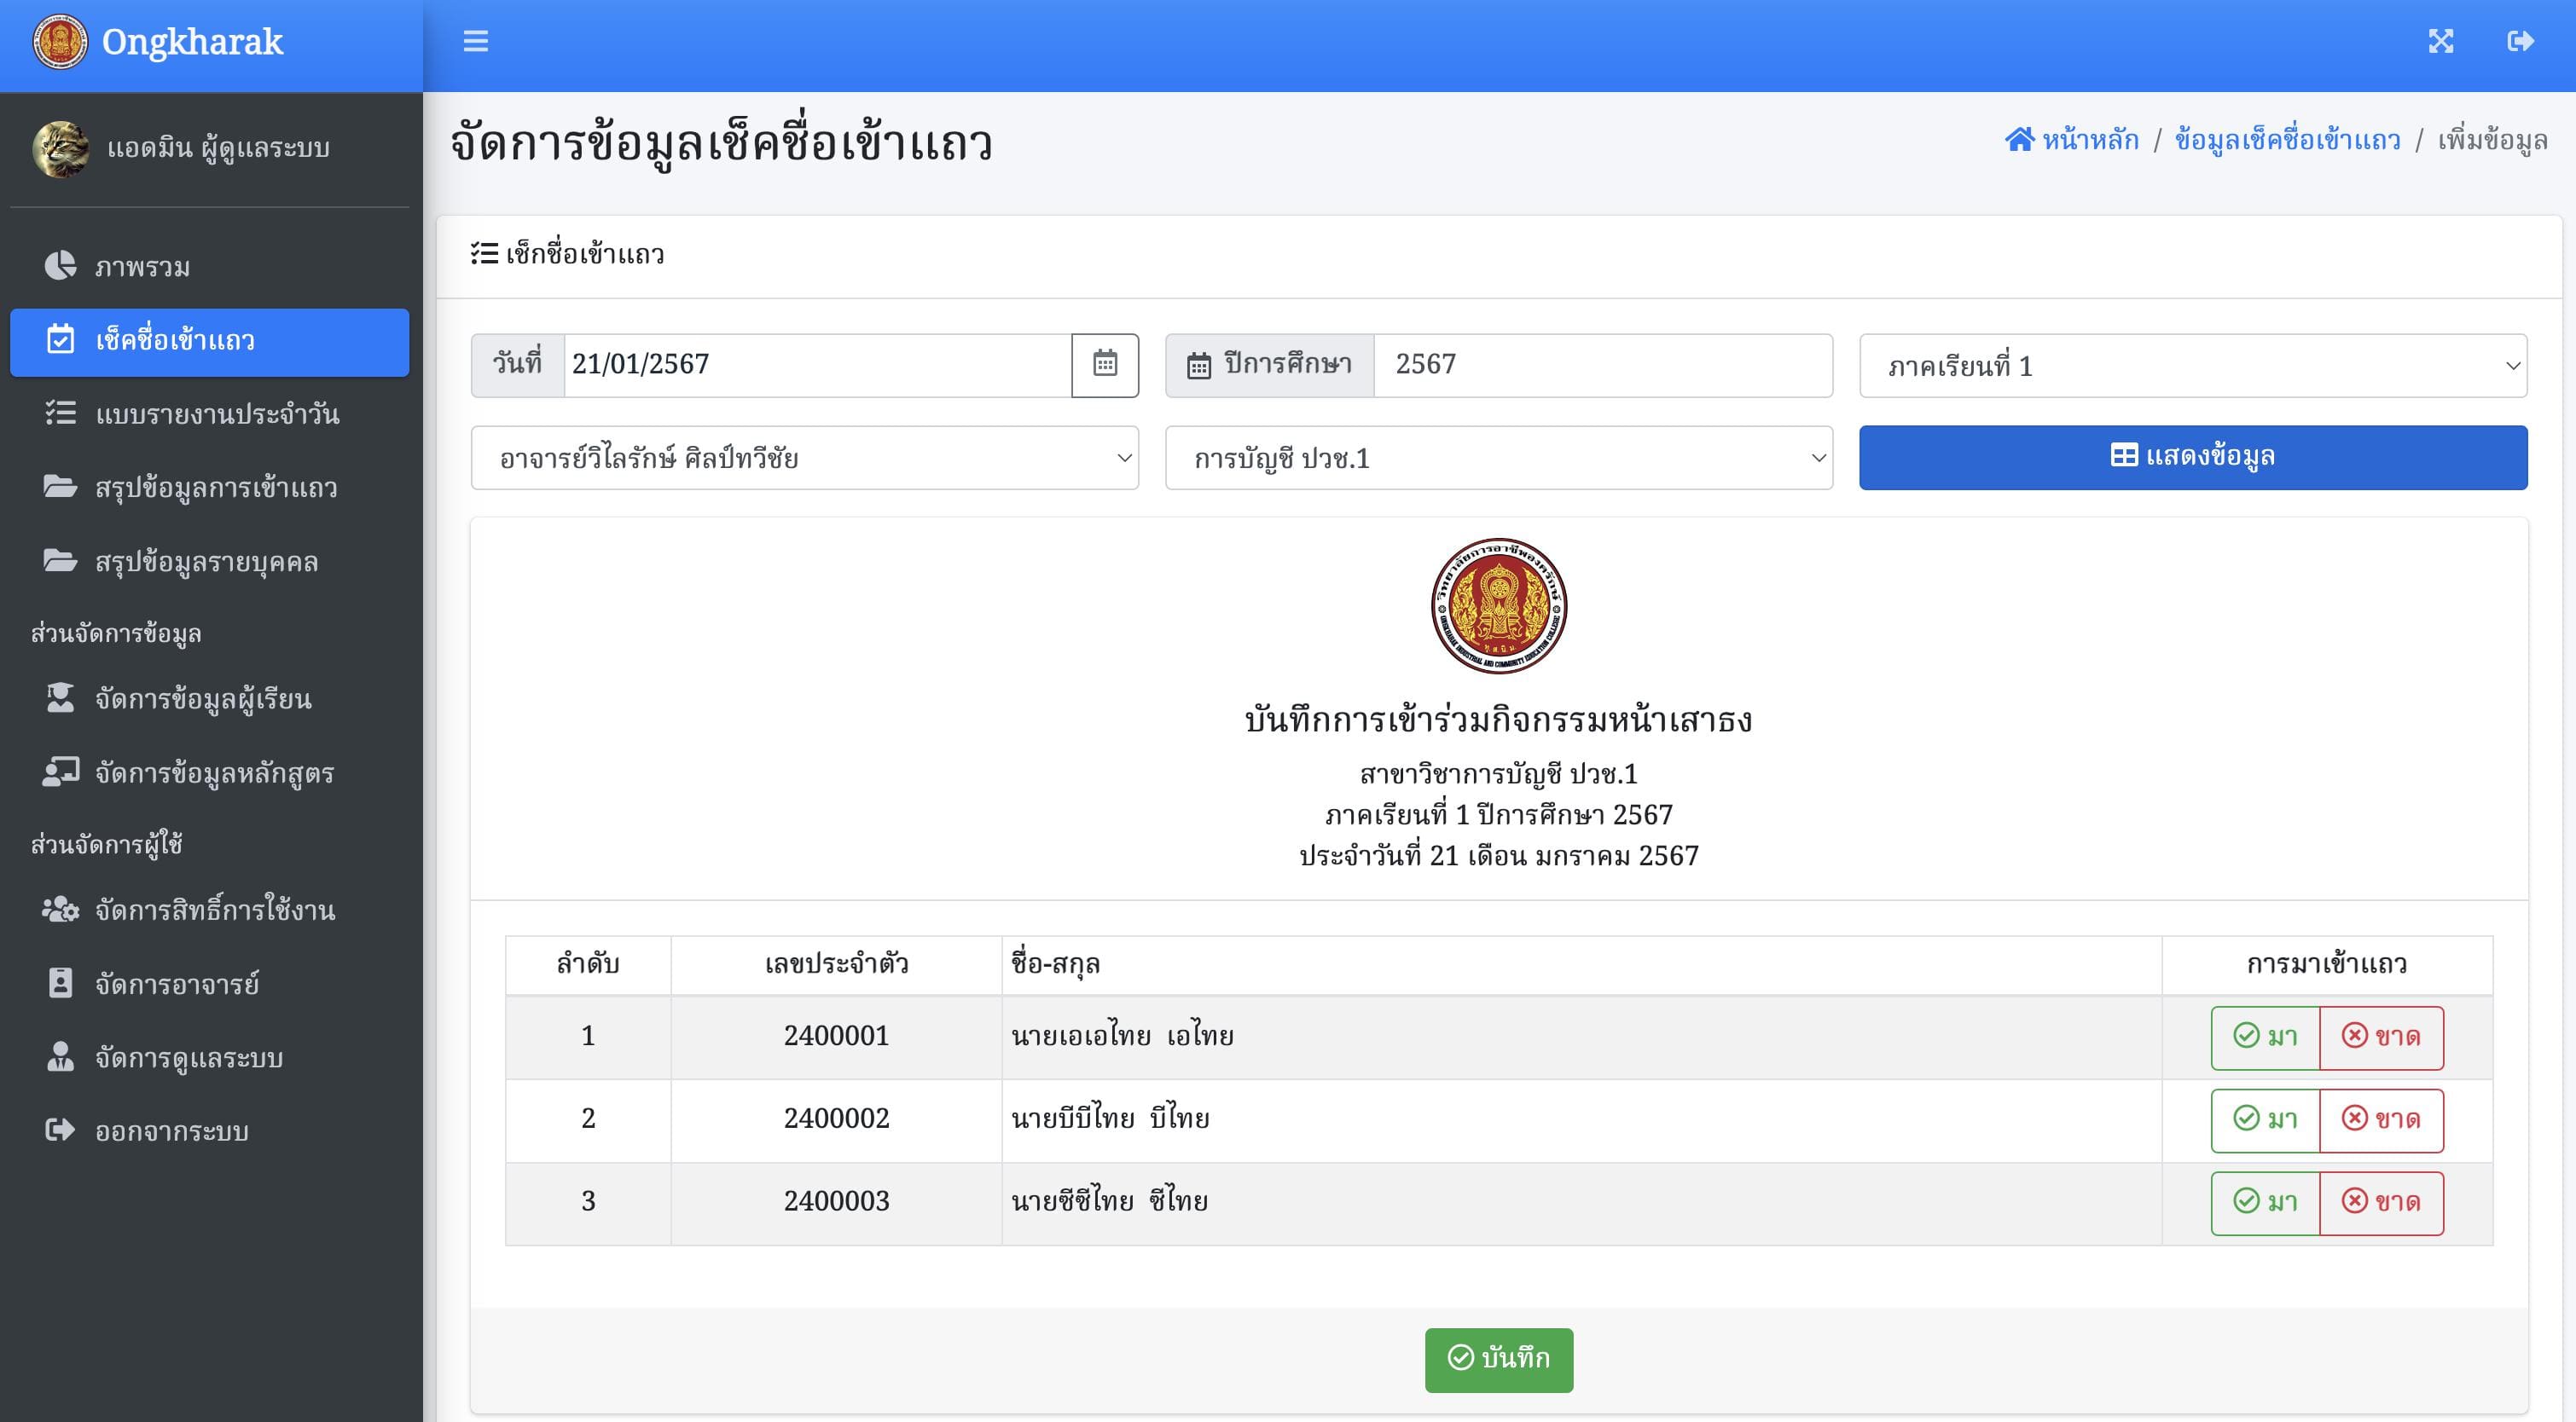Open แบบรายงานประจำวัน menu item
Screen dimensions: 2576x1422
pyautogui.click(x=209, y=413)
